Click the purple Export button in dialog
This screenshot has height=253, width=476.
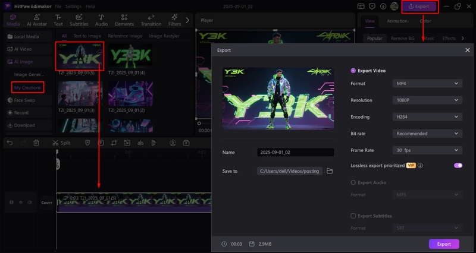444,244
